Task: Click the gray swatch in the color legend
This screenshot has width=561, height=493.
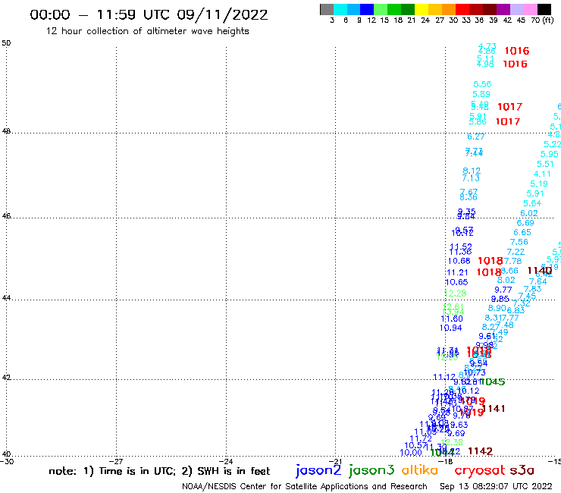Action: [327, 9]
